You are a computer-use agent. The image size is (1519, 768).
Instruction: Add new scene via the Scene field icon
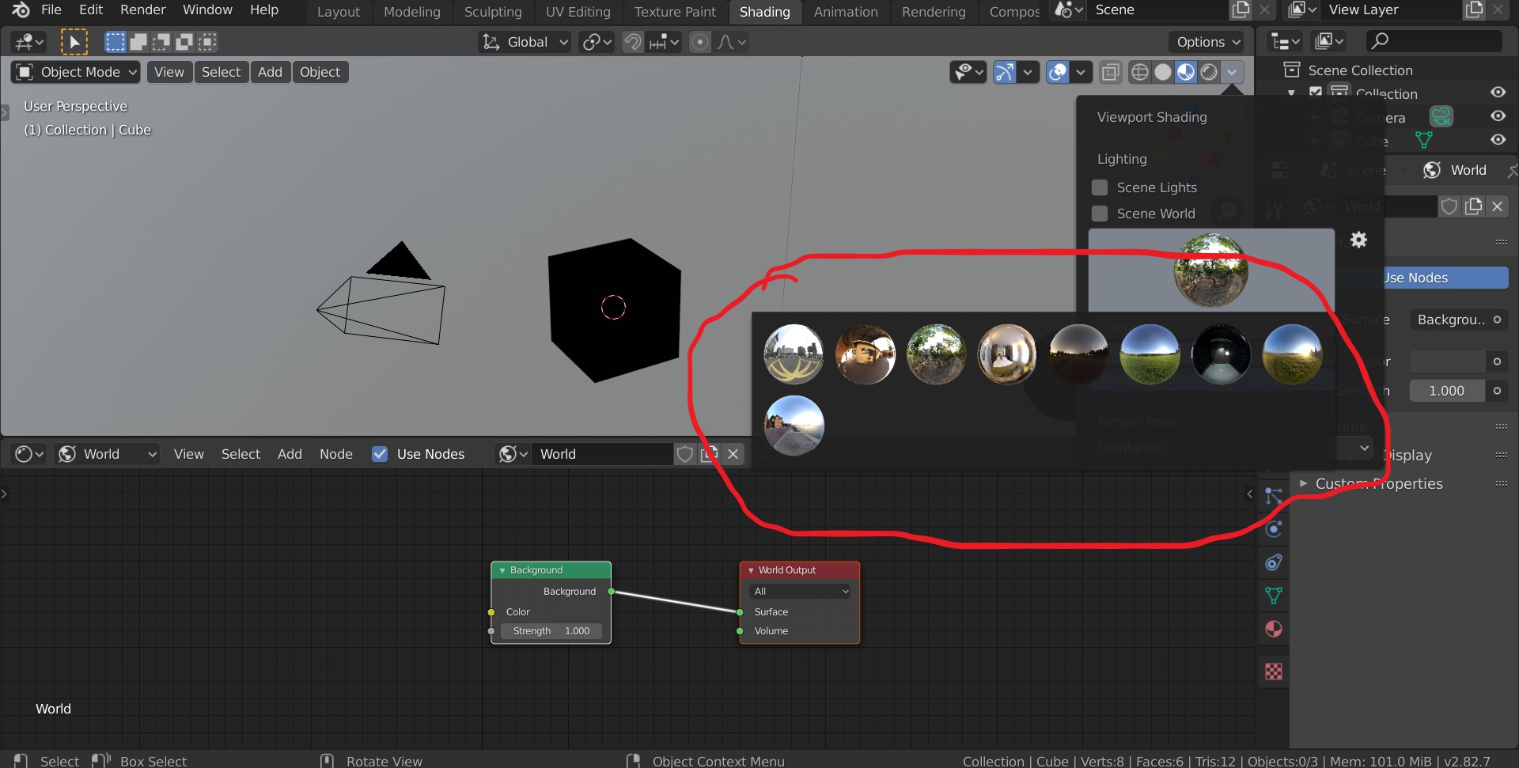(x=1241, y=9)
